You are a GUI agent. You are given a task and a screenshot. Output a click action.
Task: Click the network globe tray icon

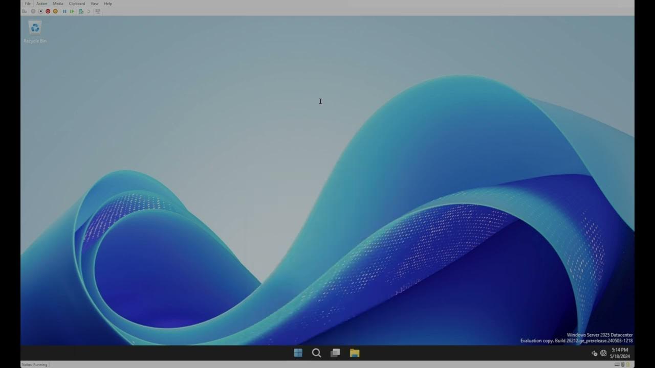pos(603,353)
